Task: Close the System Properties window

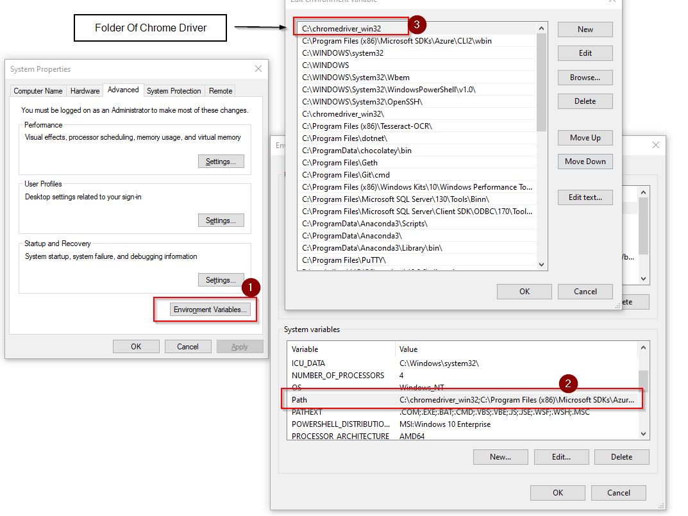Action: point(258,69)
